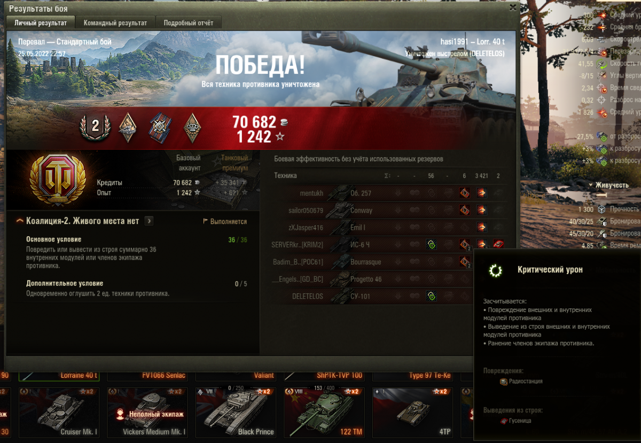Select the Личный результат tab
641x443 pixels.
point(41,22)
